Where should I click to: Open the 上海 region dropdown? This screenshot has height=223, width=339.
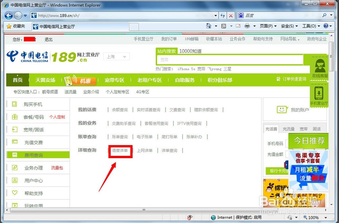116,56
